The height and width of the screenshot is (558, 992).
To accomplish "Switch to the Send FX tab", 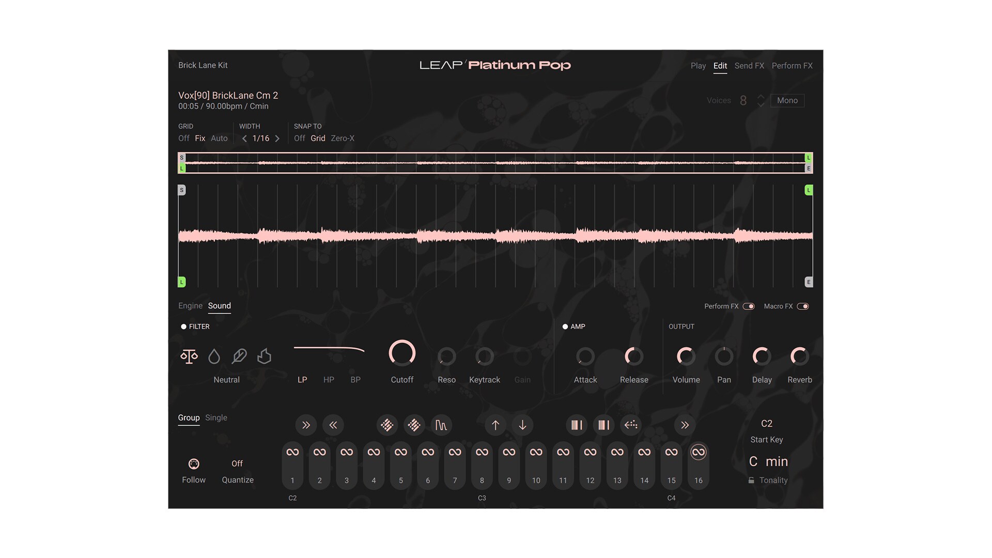I will tap(749, 66).
